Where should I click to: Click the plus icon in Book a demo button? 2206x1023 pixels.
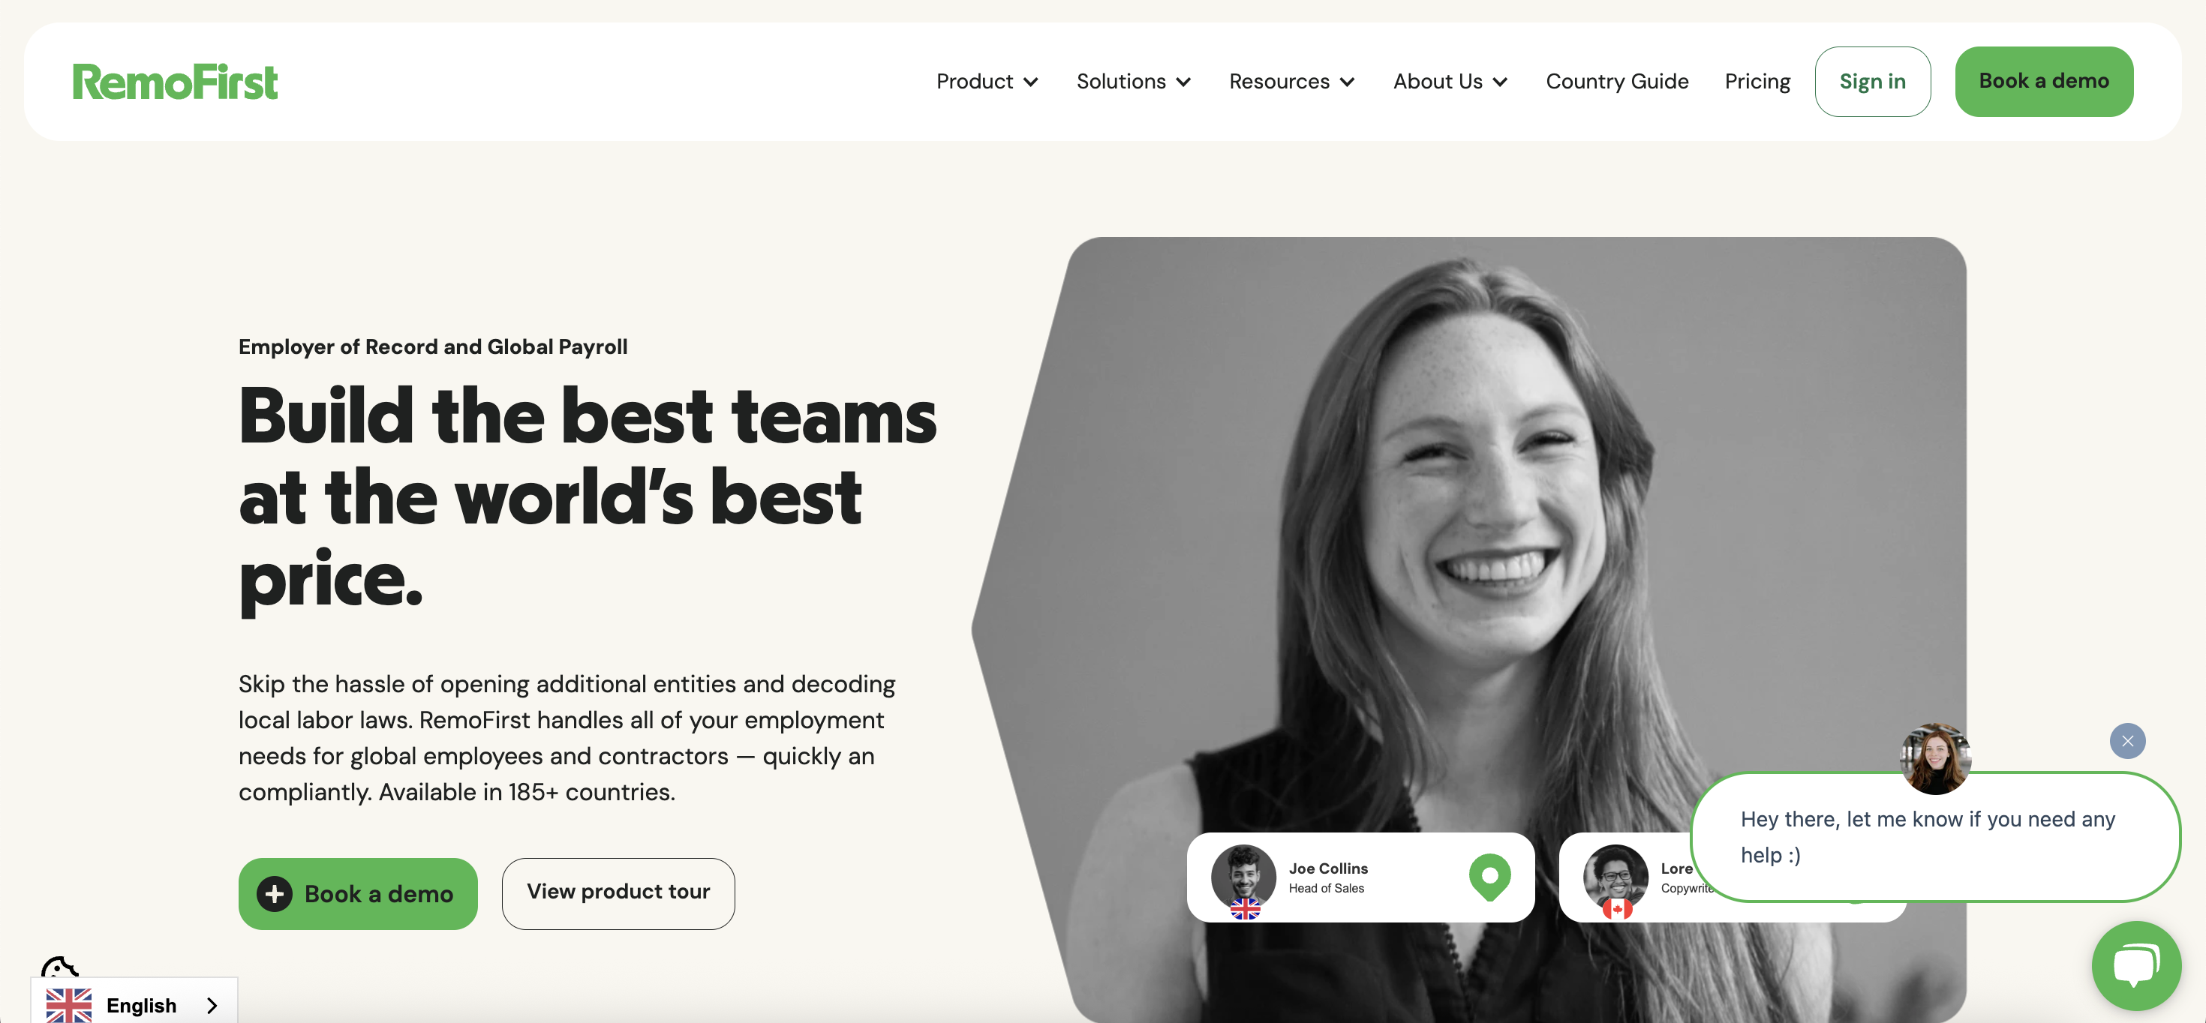click(274, 894)
